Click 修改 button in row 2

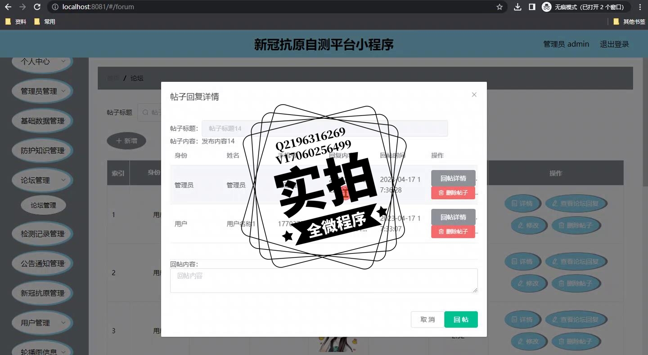pos(529,283)
